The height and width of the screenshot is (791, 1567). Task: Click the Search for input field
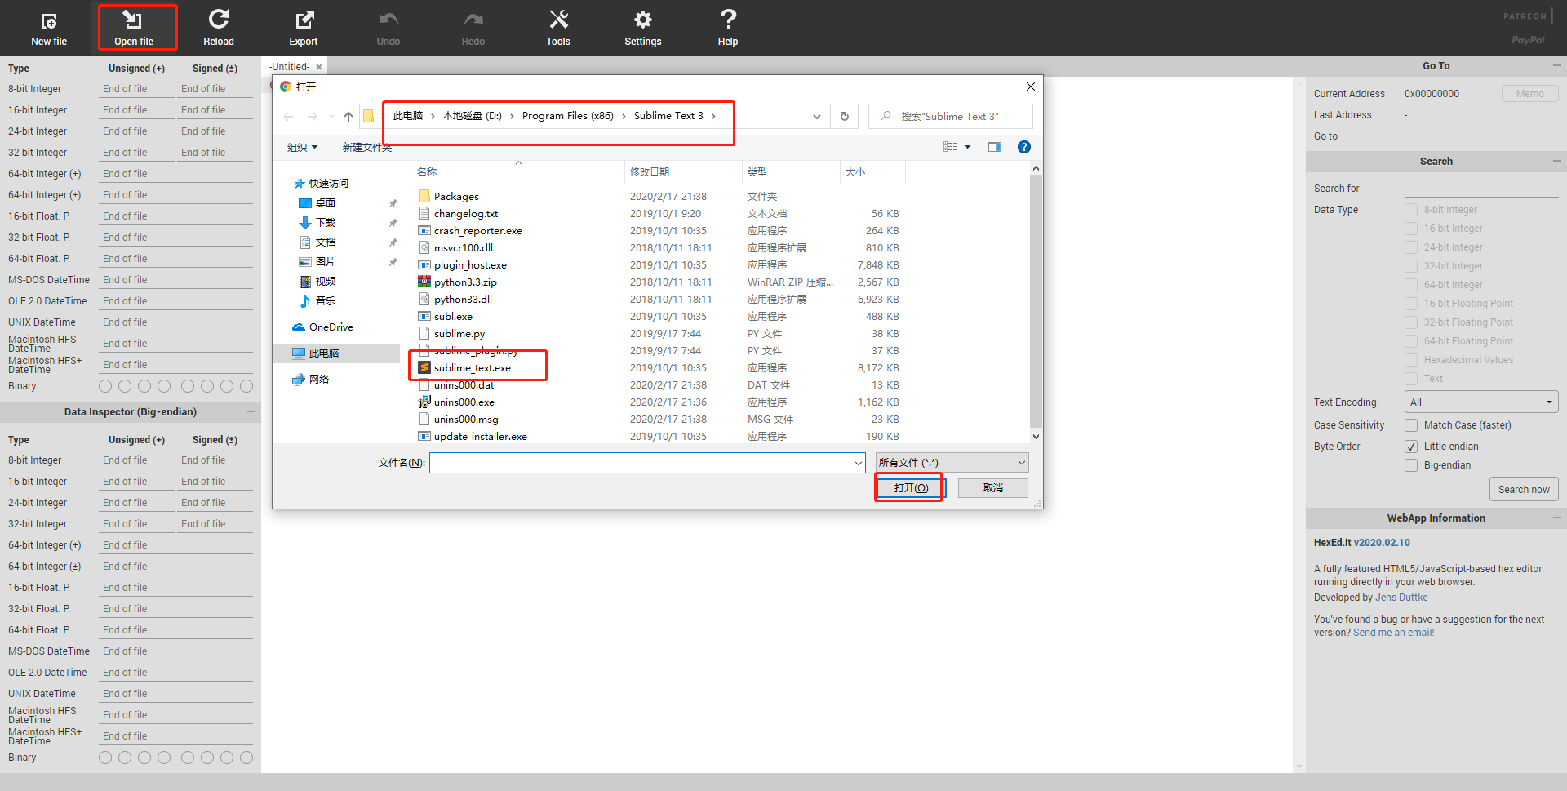tap(1481, 189)
